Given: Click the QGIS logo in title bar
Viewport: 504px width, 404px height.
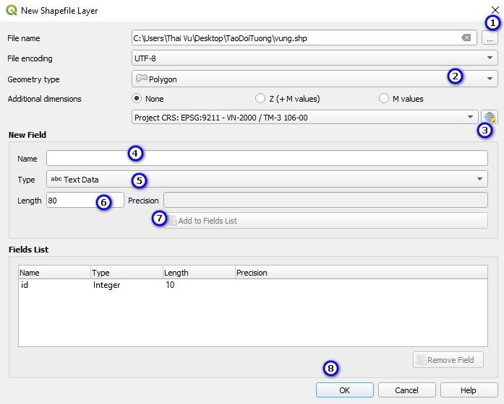Looking at the screenshot, I should point(12,10).
